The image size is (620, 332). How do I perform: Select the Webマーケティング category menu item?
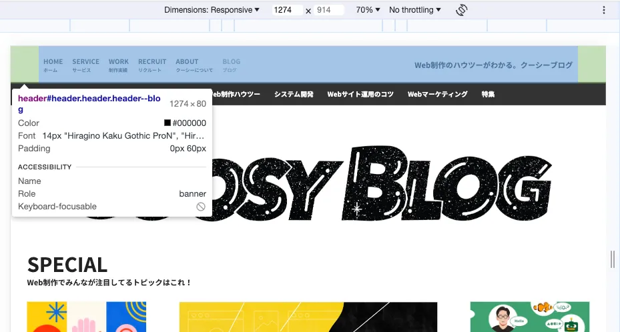pos(437,95)
